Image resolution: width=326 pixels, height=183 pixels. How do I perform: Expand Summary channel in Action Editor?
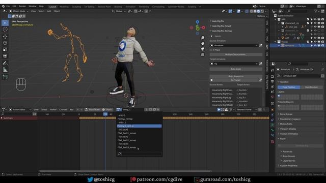point(2,118)
